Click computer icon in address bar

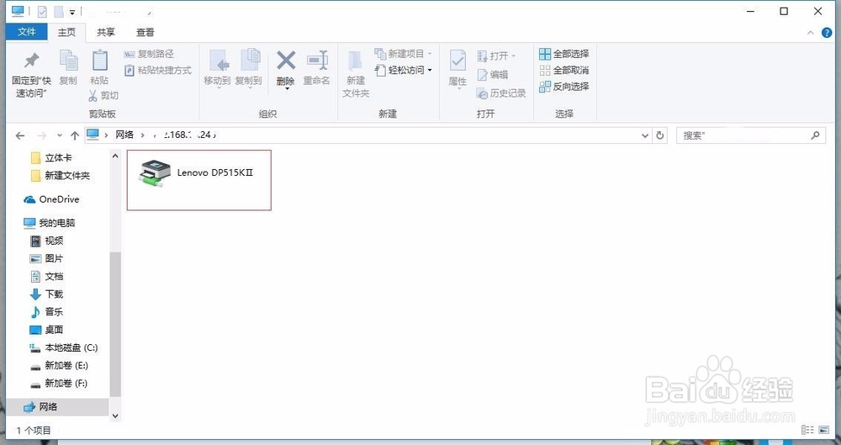point(93,135)
